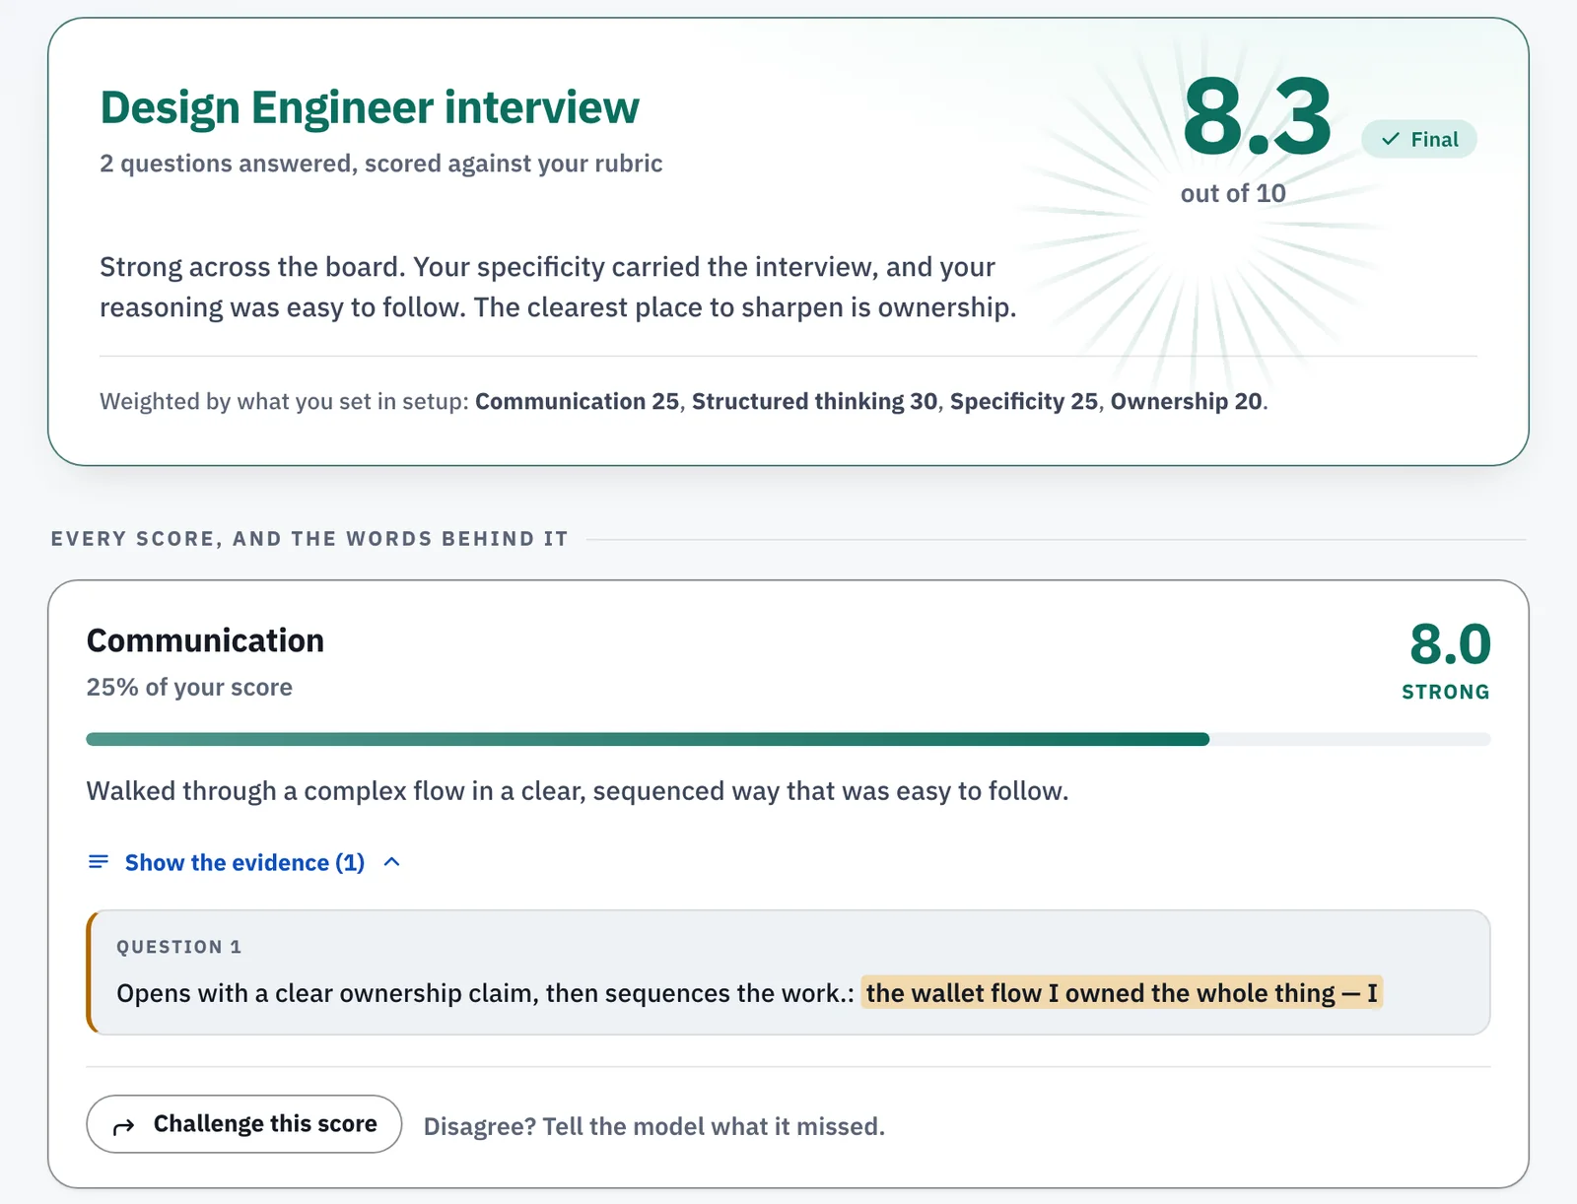Click Disagree? Tell the model what it missed
Viewport: 1577px width, 1204px height.
(x=654, y=1126)
